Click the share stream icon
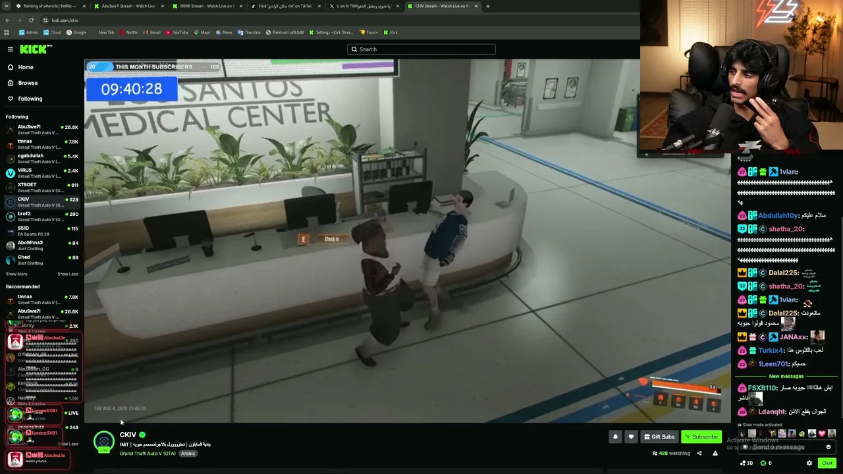The width and height of the screenshot is (843, 474). [699, 453]
